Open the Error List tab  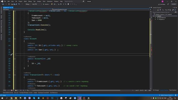click(x=16, y=92)
